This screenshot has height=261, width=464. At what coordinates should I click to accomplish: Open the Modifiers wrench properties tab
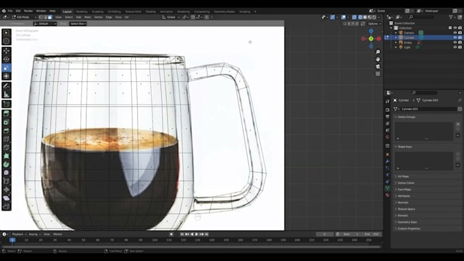pyautogui.click(x=388, y=162)
